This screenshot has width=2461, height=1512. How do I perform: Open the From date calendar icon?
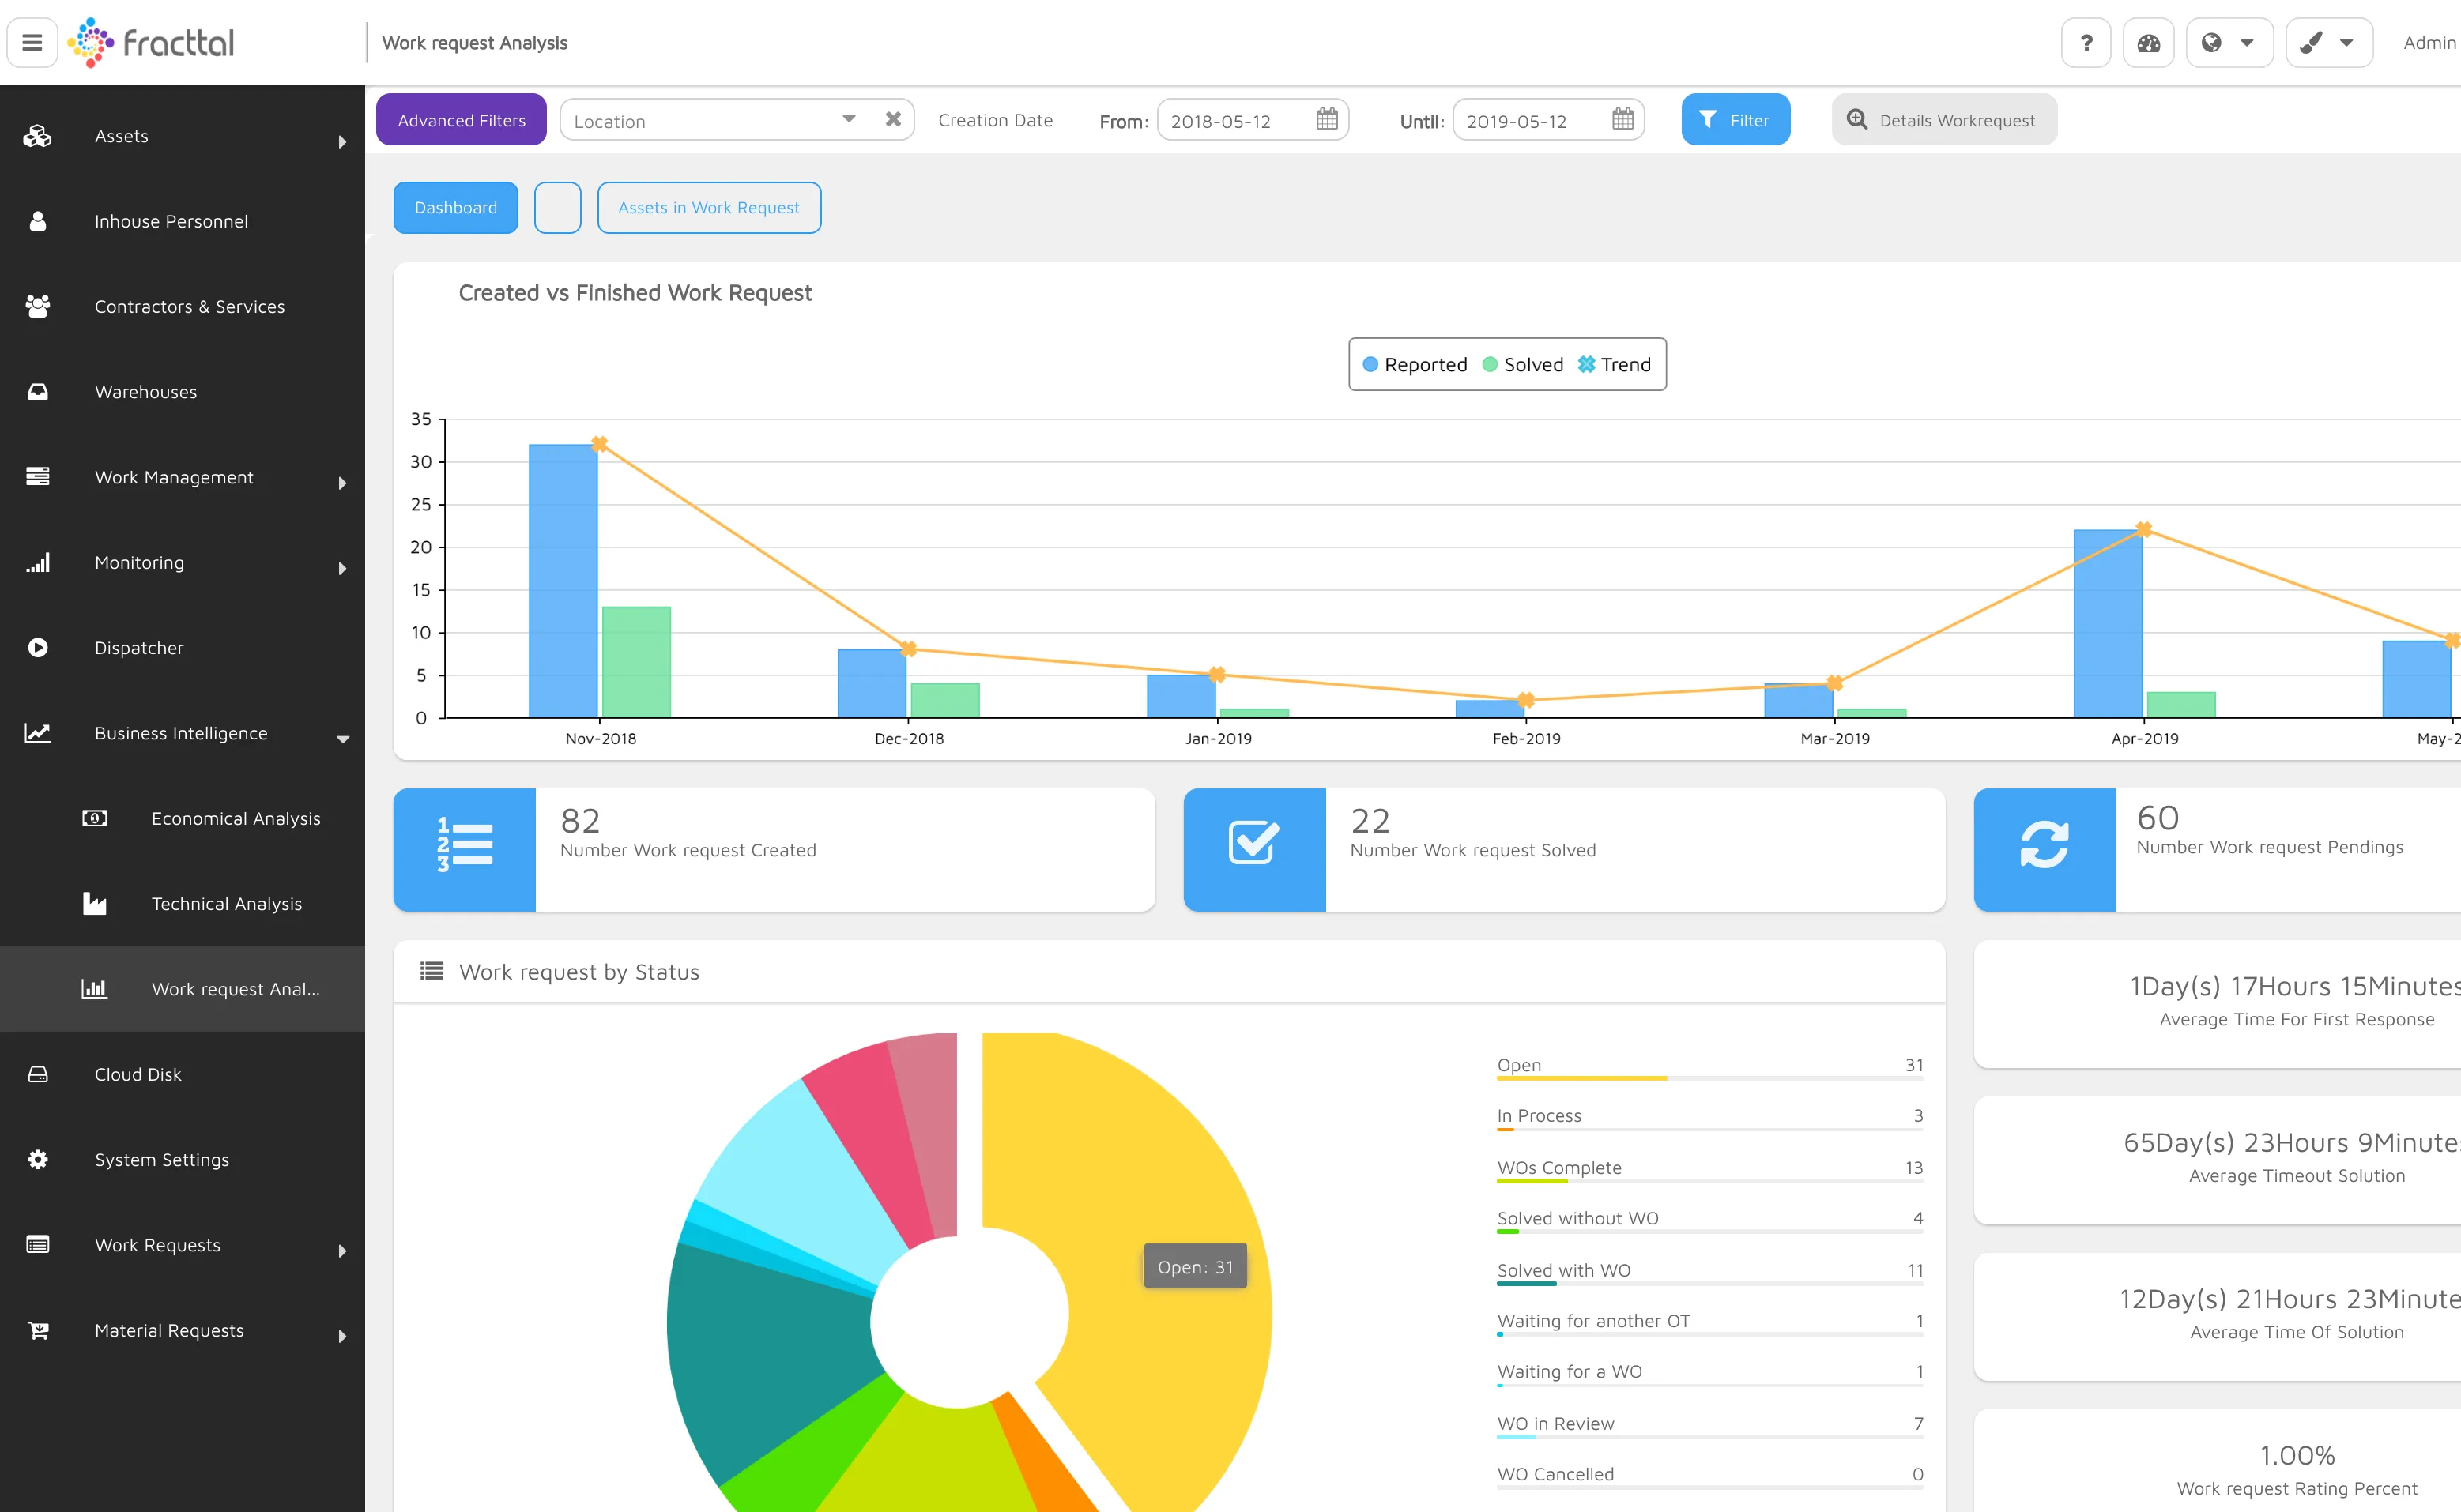[x=1327, y=119]
